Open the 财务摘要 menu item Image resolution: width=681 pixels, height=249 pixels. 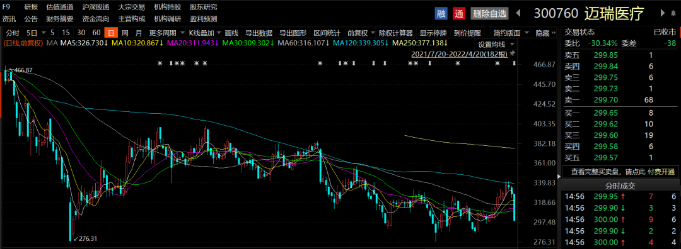[60, 19]
